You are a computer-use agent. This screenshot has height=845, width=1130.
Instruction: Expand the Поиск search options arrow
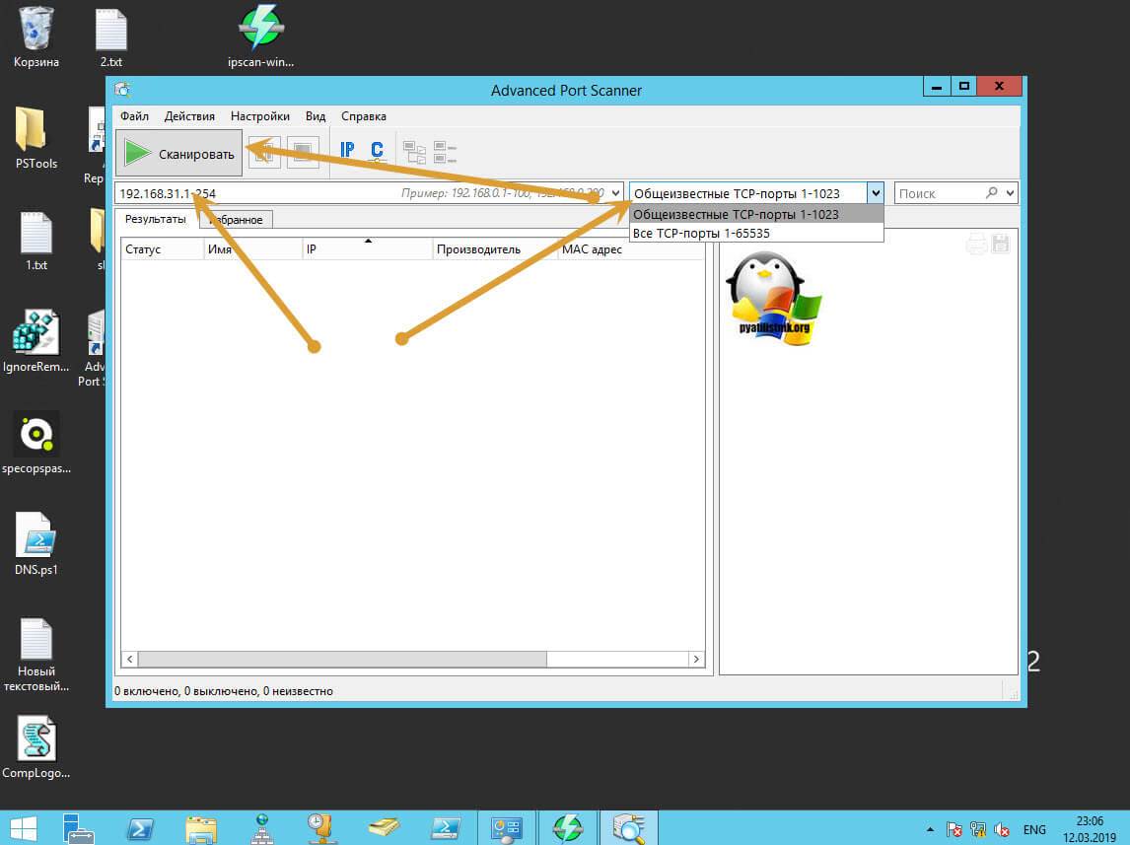coord(1010,193)
